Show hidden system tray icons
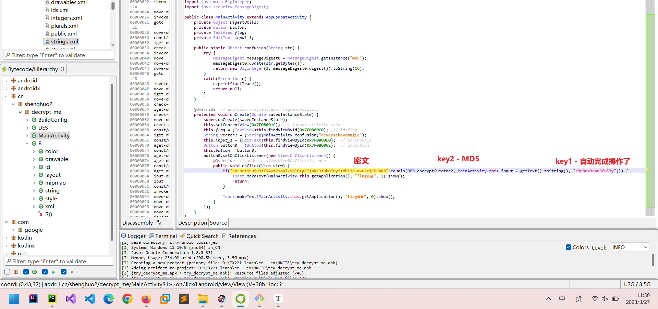Viewport: 658px width, 309px height. click(549, 299)
